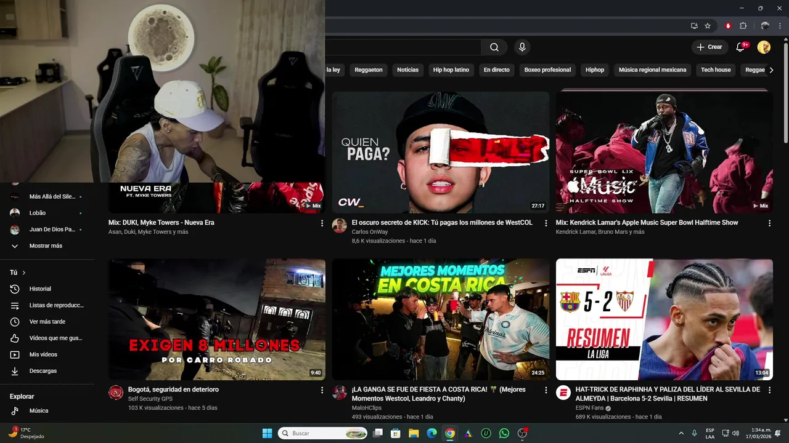Screen dimensions: 789x443
Task: Click the Crear button
Action: [709, 47]
